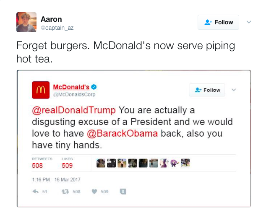Click the purple anime liker avatar

click(175, 163)
